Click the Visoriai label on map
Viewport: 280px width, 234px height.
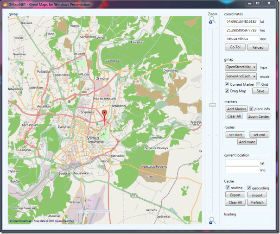coord(75,26)
